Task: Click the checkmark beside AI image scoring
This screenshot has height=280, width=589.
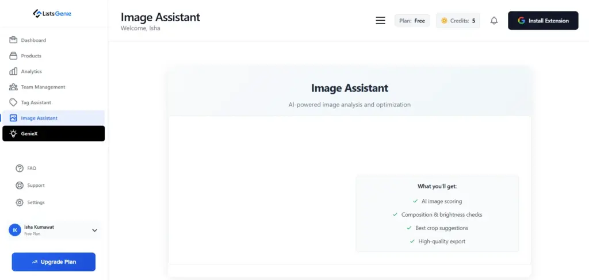Action: (x=415, y=201)
